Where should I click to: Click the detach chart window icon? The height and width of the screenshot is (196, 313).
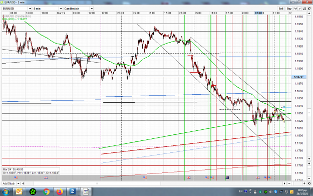tap(309, 9)
